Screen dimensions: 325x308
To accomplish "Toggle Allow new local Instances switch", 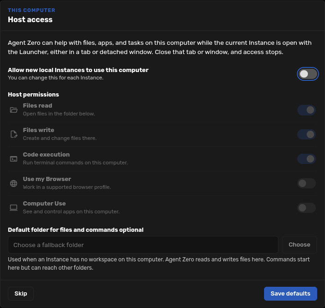I will pos(307,74).
